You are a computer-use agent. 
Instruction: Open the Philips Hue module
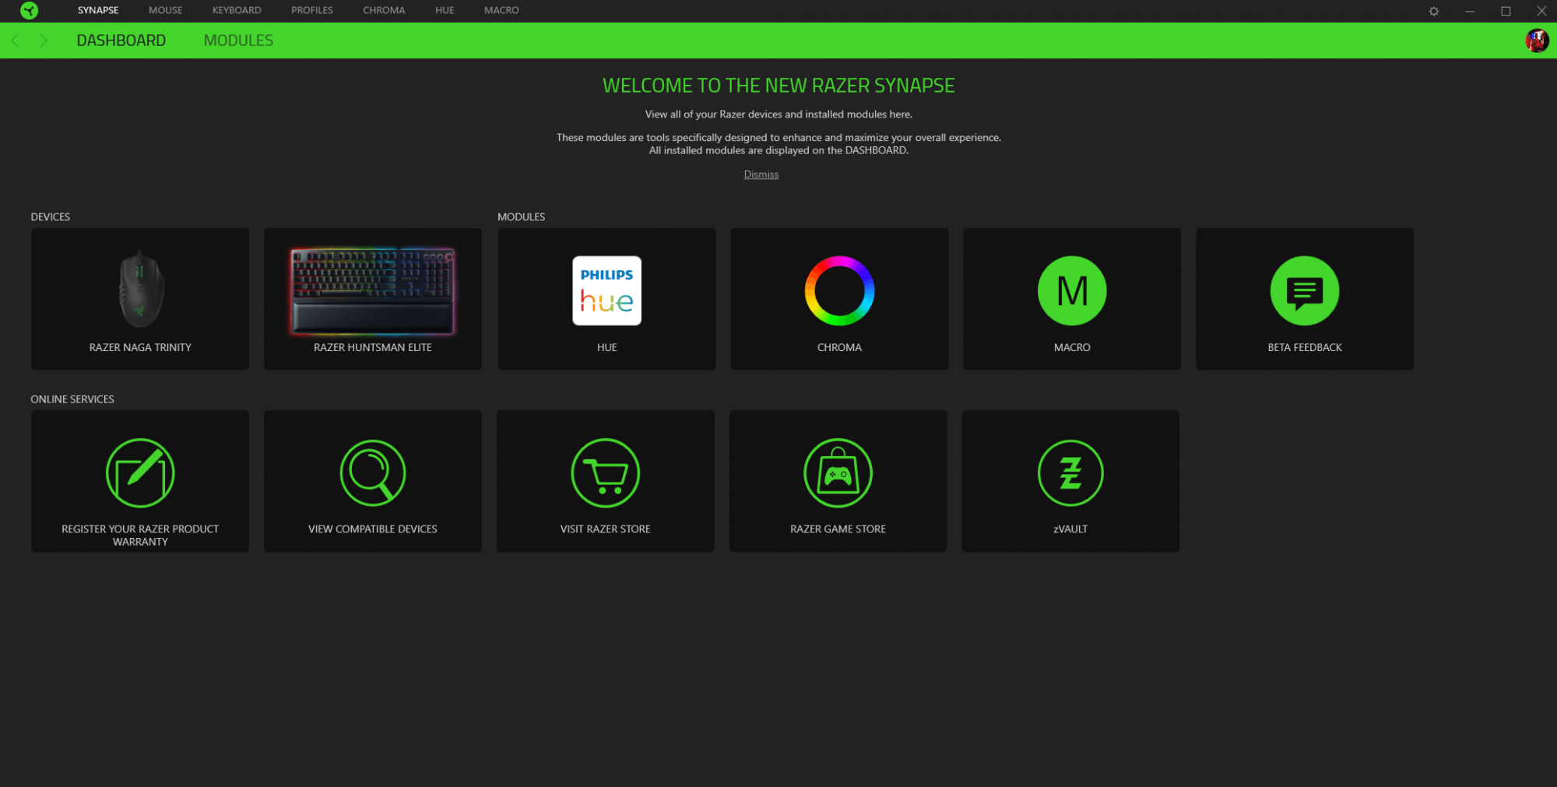[606, 291]
